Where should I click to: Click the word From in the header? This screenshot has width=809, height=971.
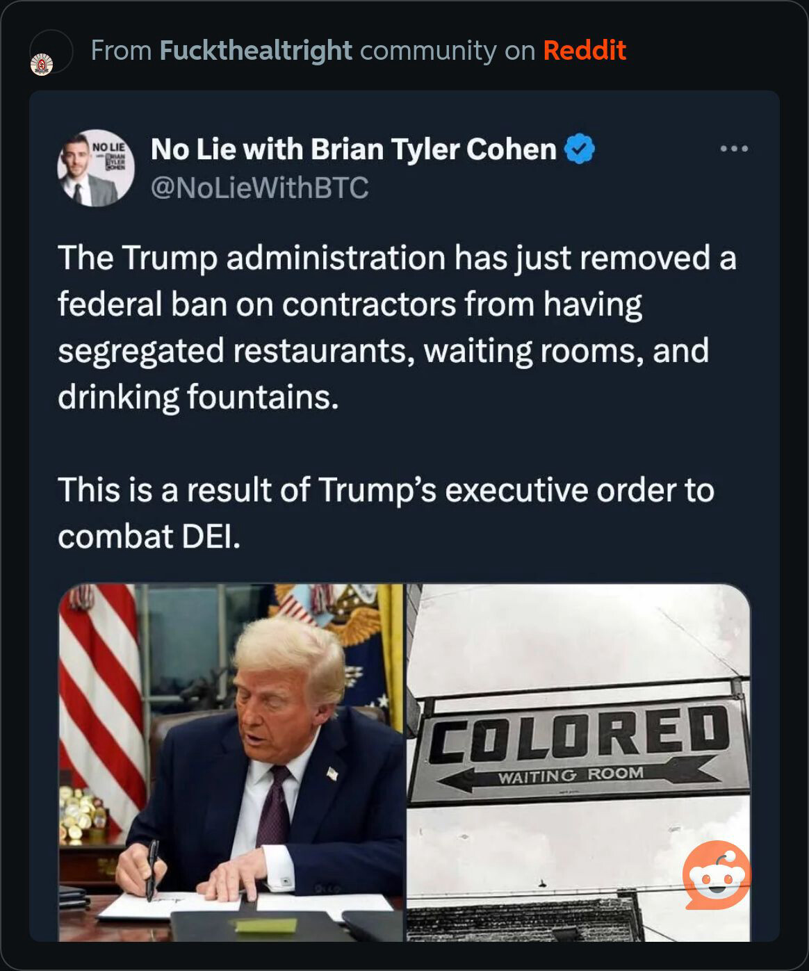coord(121,50)
